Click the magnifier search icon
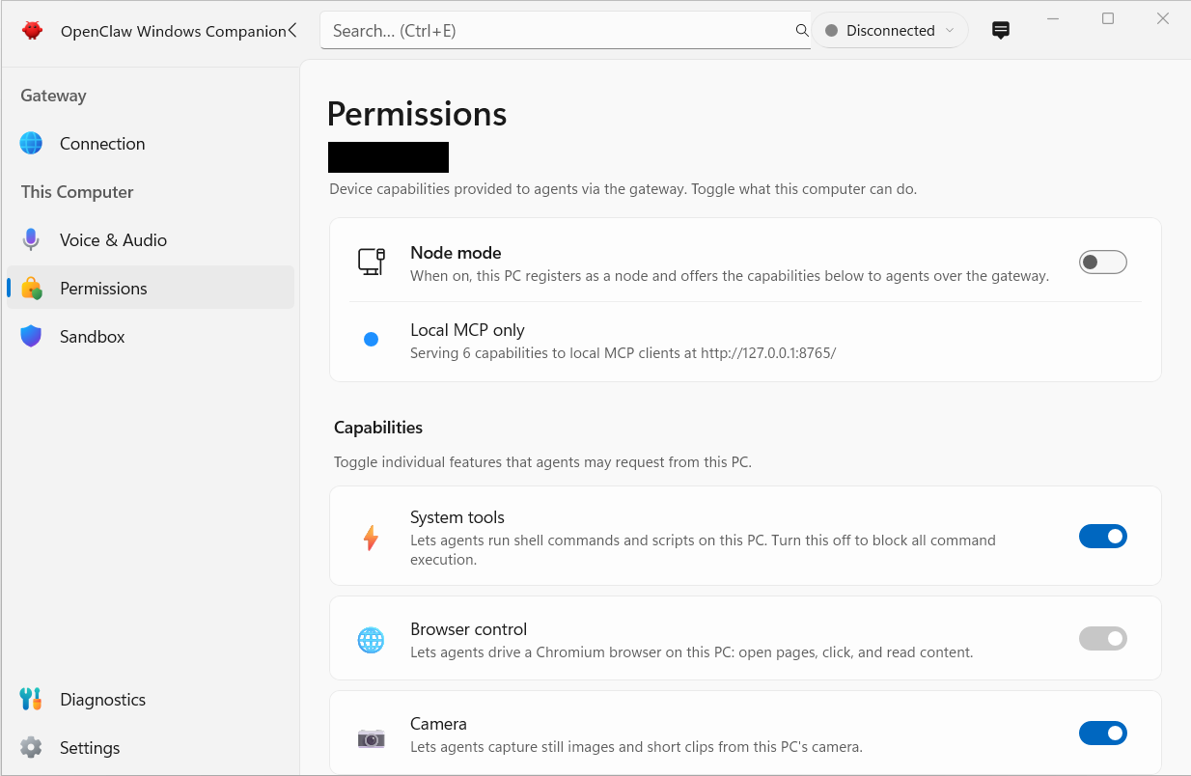Viewport: 1191px width, 776px height. coord(801,30)
